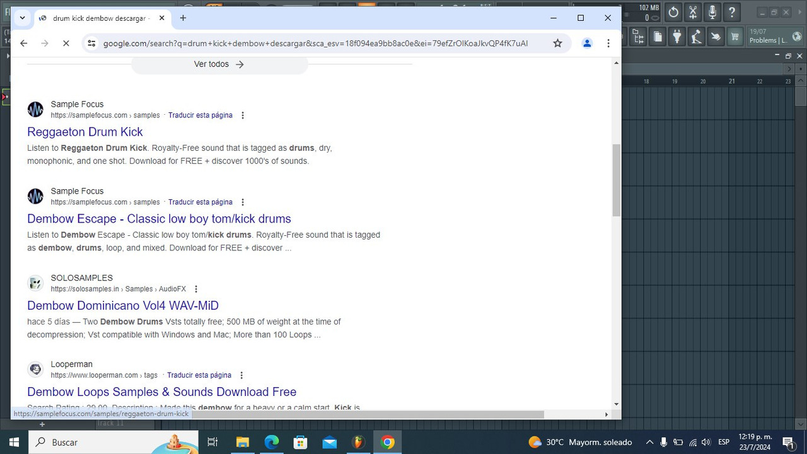Open Chrome profile avatar icon
Image resolution: width=807 pixels, height=454 pixels.
pos(587,44)
